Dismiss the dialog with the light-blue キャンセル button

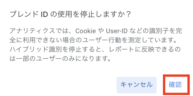point(136,85)
